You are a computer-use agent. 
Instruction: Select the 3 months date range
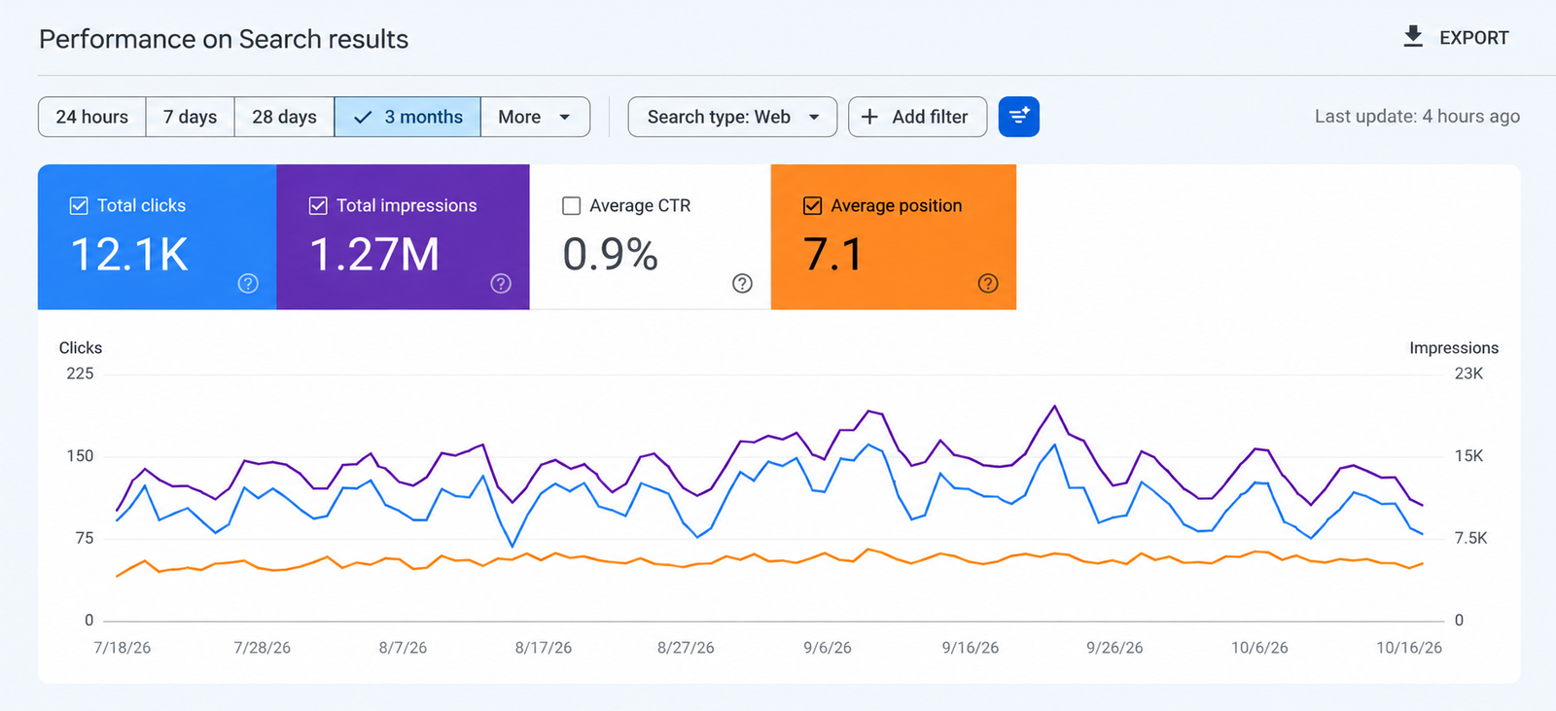pos(407,117)
